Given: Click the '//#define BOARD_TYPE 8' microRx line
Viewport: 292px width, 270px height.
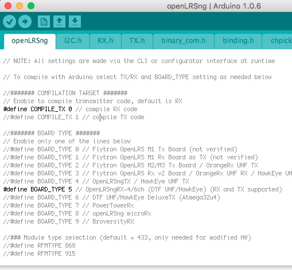Looking at the screenshot, I should 77,213.
